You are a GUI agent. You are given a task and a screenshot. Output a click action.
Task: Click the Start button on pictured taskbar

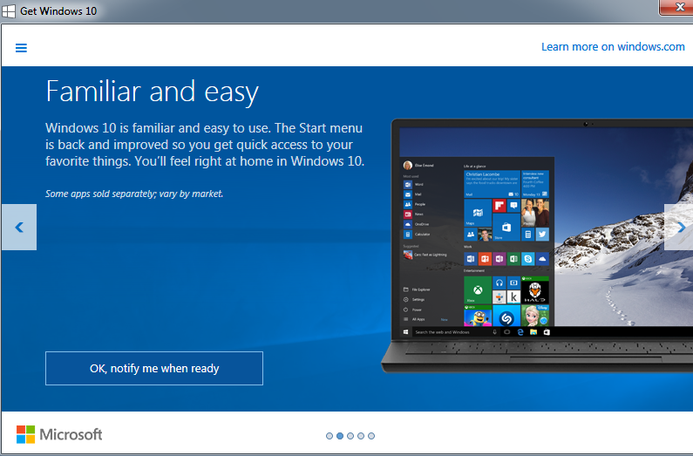(406, 332)
